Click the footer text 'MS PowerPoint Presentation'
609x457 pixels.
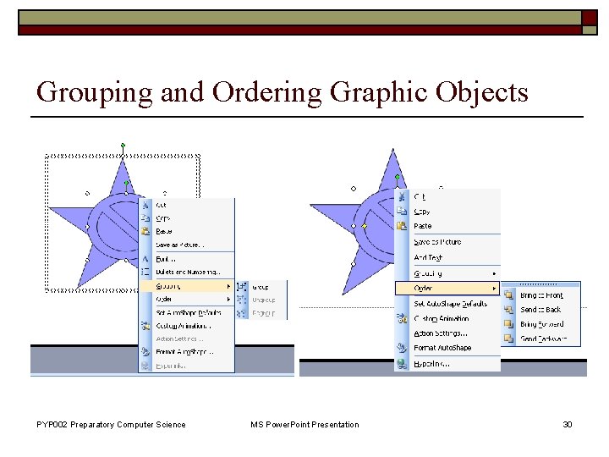304,424
